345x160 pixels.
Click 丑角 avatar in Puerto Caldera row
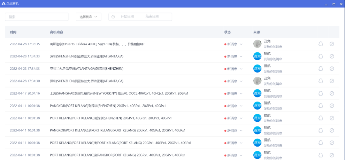[257, 44]
